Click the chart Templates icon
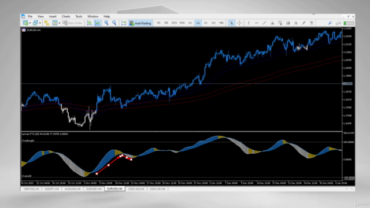370x208 pixels. (x=55, y=23)
